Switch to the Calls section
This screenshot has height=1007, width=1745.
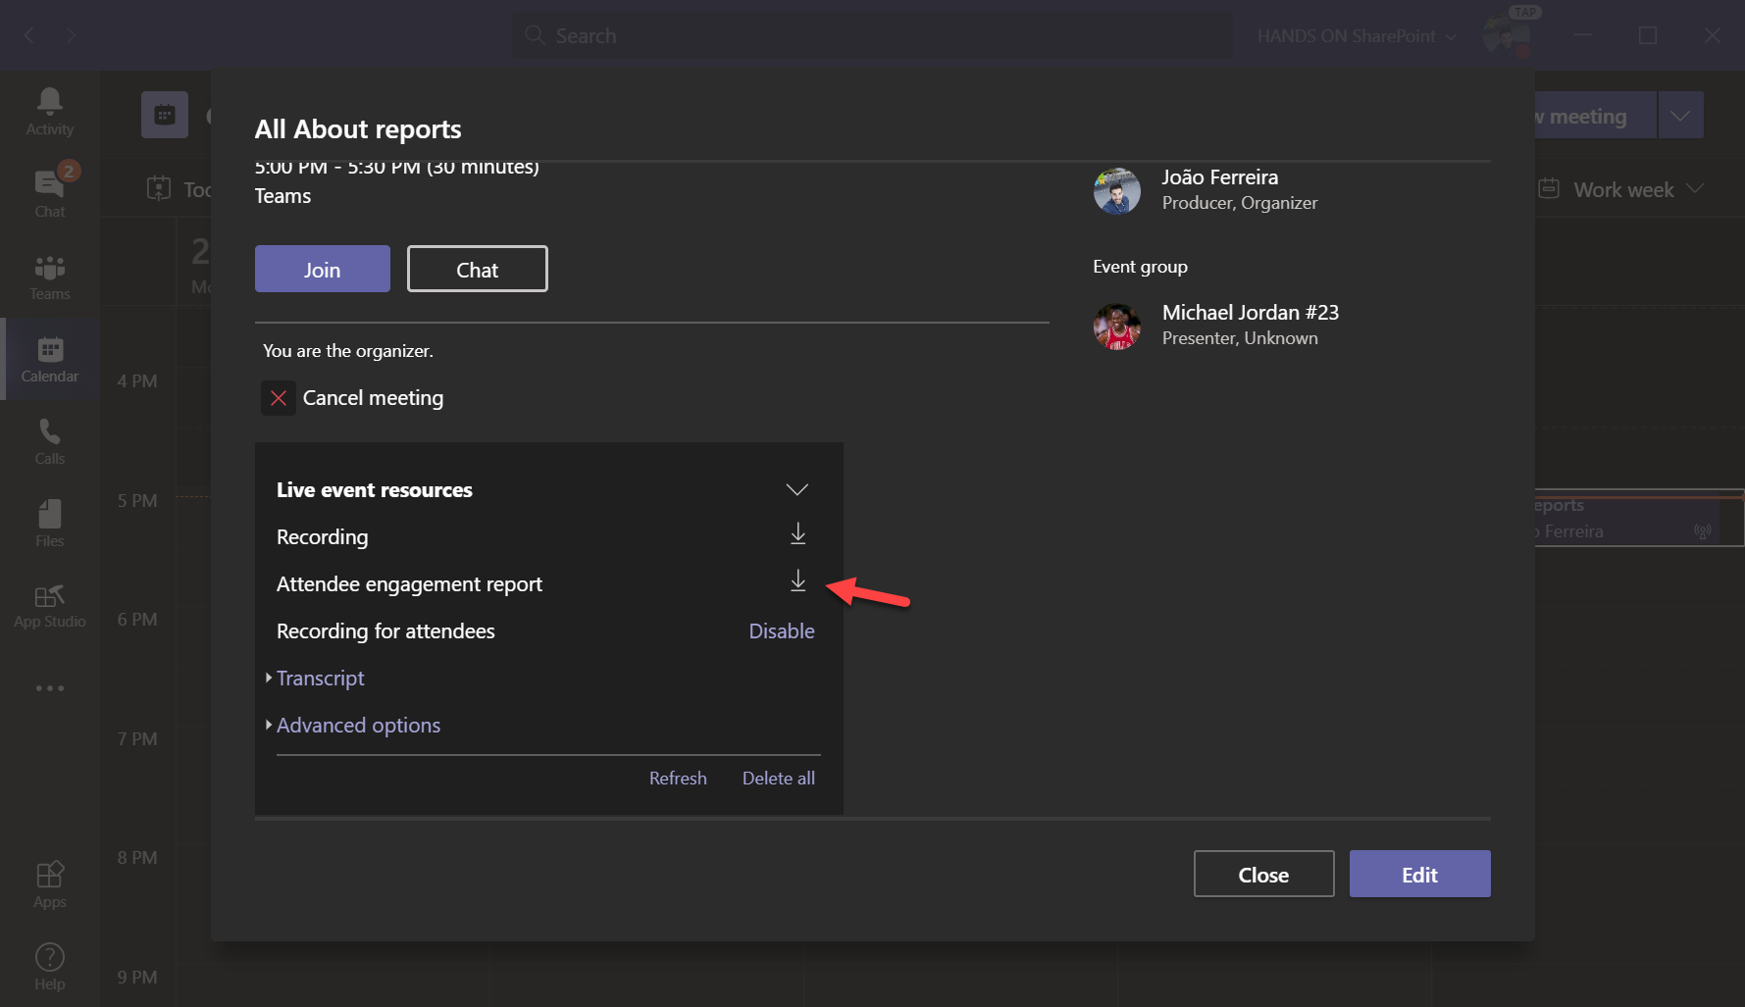pyautogui.click(x=49, y=440)
